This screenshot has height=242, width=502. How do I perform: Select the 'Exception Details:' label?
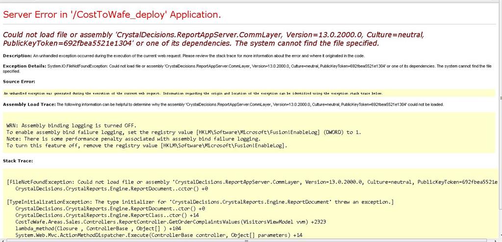(x=25, y=66)
